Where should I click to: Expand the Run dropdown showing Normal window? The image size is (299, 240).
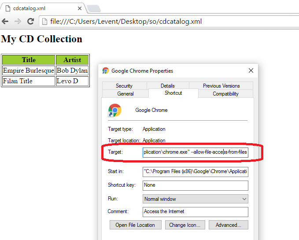click(x=195, y=199)
